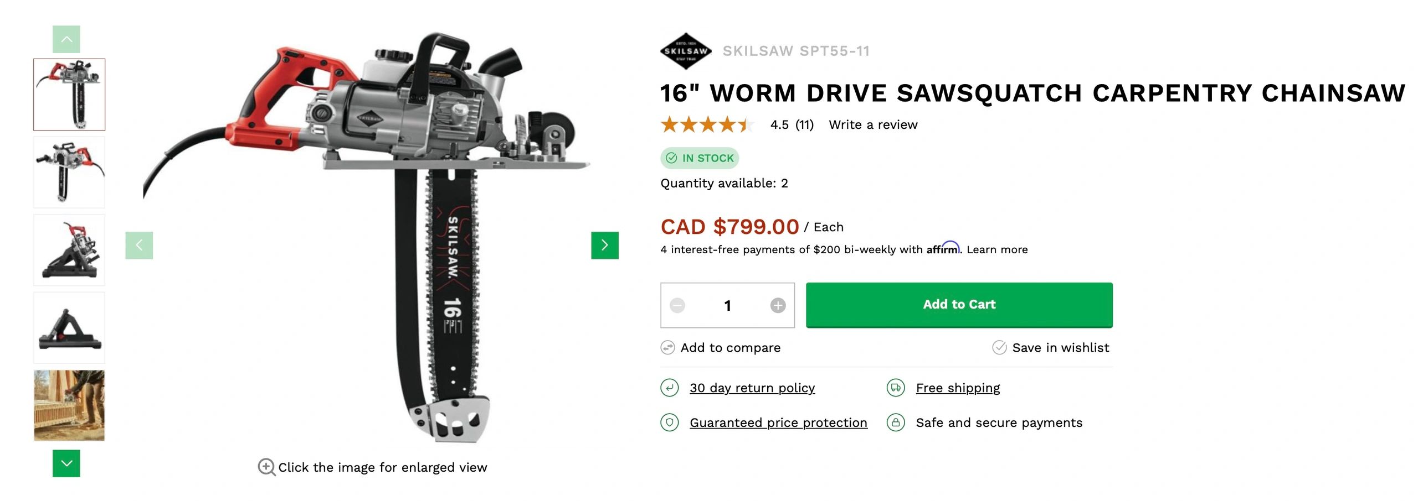Click the star rating
The image size is (1418, 501).
click(x=707, y=125)
